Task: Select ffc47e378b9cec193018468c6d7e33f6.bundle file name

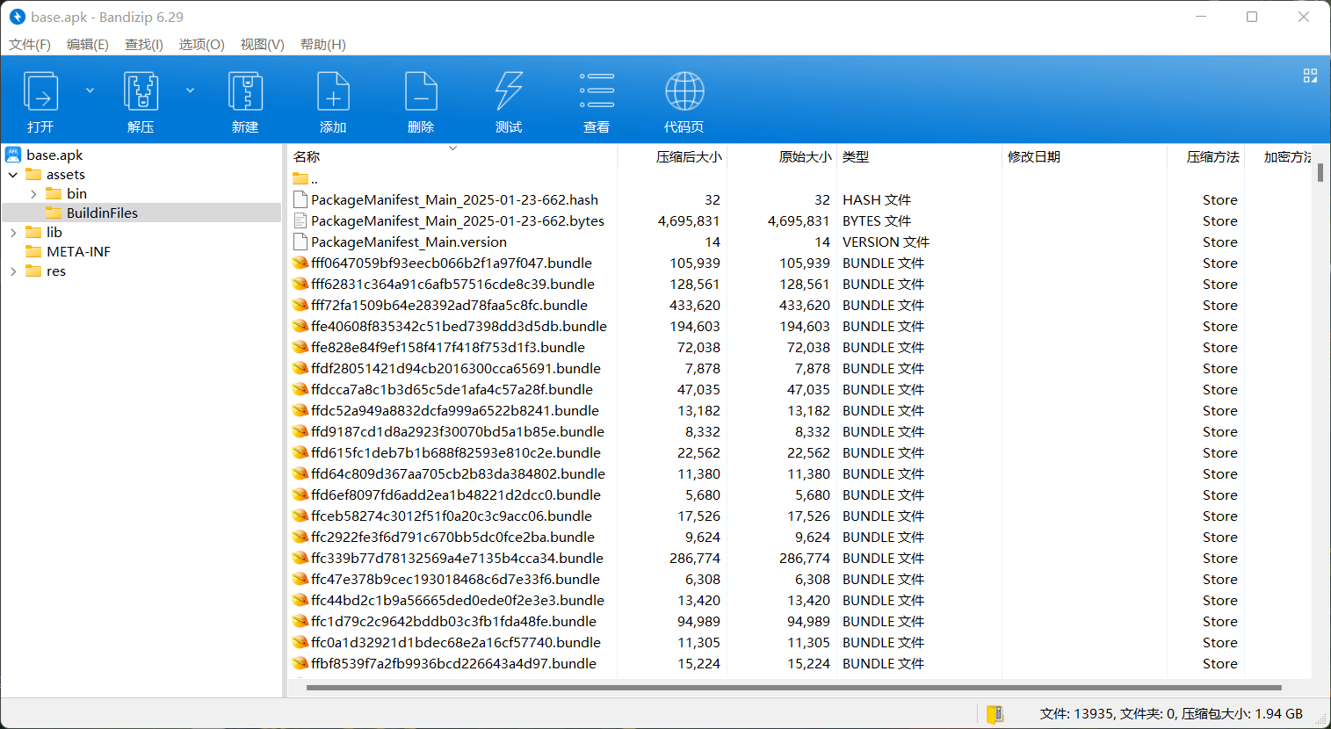Action: pos(455,579)
